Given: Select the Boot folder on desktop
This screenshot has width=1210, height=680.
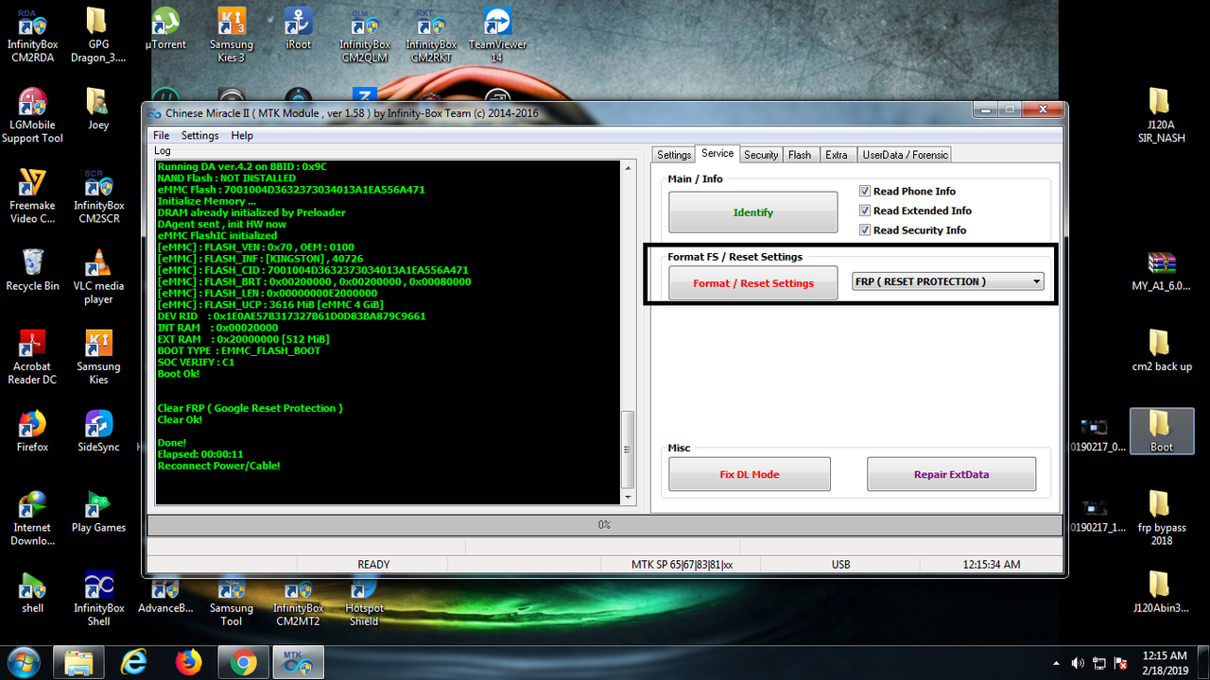Looking at the screenshot, I should pos(1162,431).
